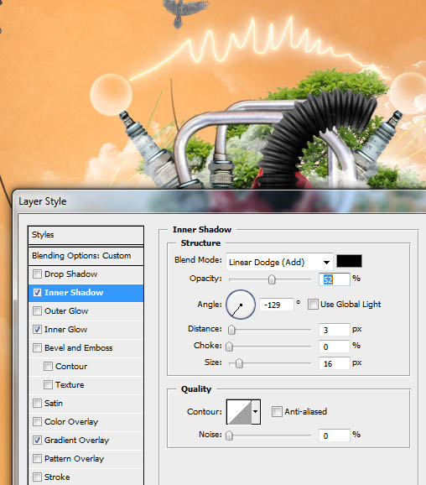The width and height of the screenshot is (426, 485).
Task: Uncheck the Inner Glow checkbox
Action: (37, 330)
